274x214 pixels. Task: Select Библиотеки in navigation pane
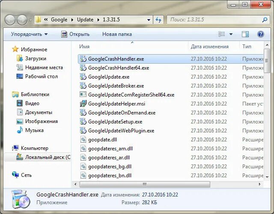point(35,94)
